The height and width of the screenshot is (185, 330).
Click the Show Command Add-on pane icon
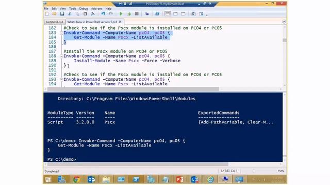(x=201, y=14)
